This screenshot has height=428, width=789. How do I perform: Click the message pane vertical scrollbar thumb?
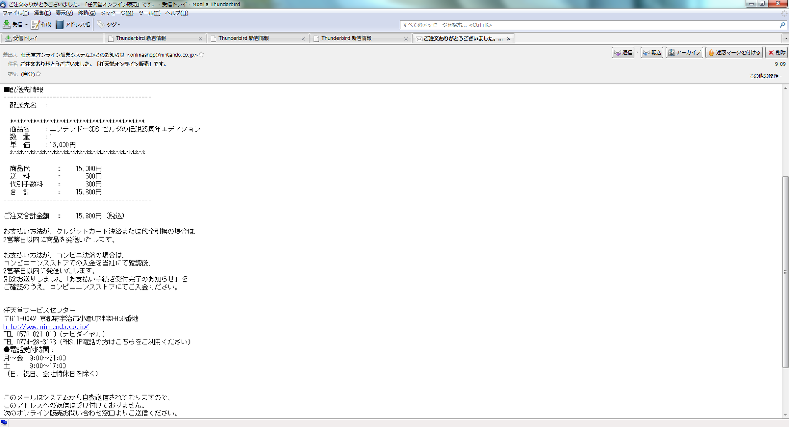[785, 272]
